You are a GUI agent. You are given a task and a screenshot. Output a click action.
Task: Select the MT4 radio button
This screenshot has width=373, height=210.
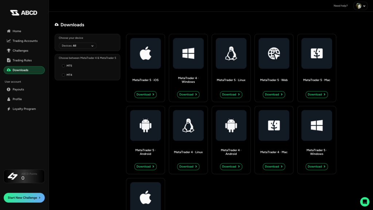[63, 75]
